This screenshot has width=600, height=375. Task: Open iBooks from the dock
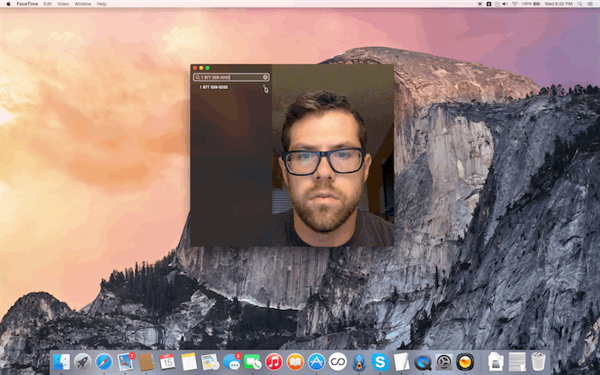point(296,362)
